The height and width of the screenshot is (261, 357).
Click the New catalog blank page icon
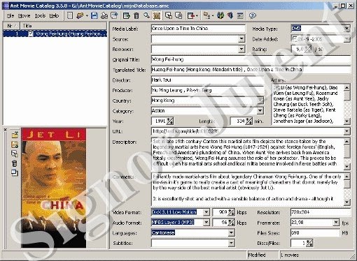tap(70, 15)
